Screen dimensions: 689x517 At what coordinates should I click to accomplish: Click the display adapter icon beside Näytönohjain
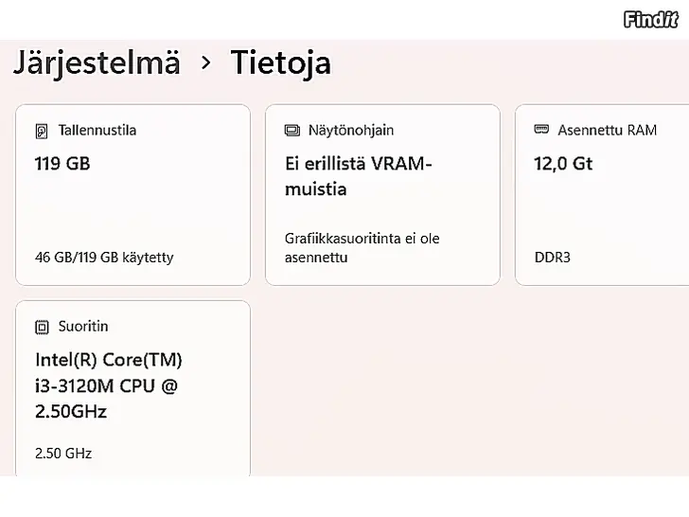pyautogui.click(x=292, y=131)
